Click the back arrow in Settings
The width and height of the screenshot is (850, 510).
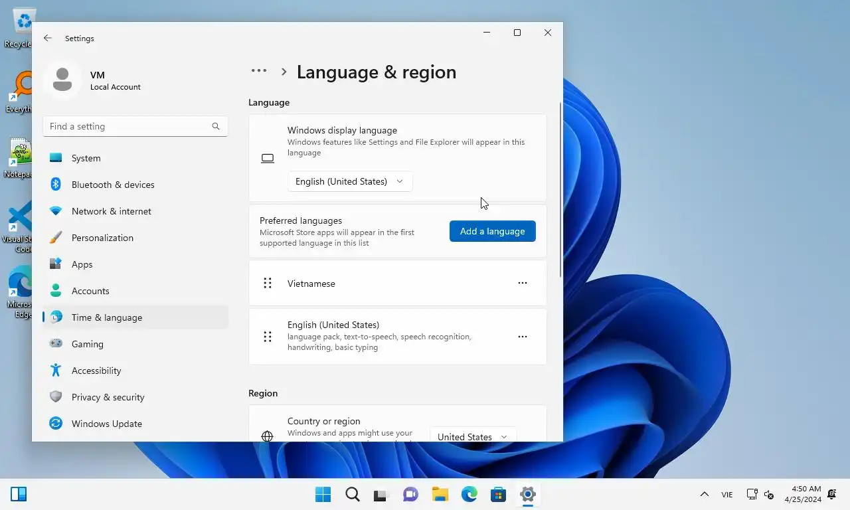pyautogui.click(x=48, y=39)
